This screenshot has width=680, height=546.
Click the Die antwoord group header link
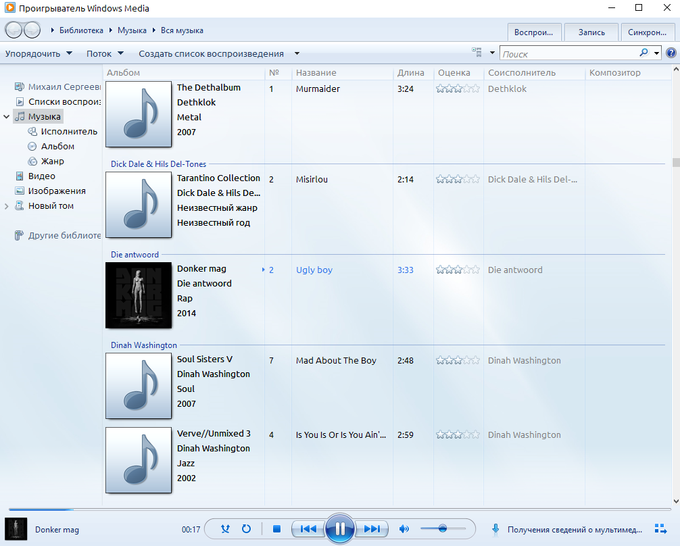pyautogui.click(x=135, y=255)
